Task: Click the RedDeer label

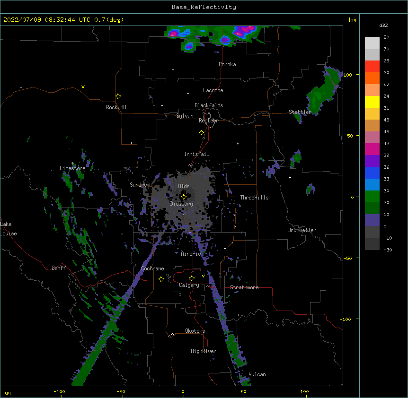Action: point(208,121)
